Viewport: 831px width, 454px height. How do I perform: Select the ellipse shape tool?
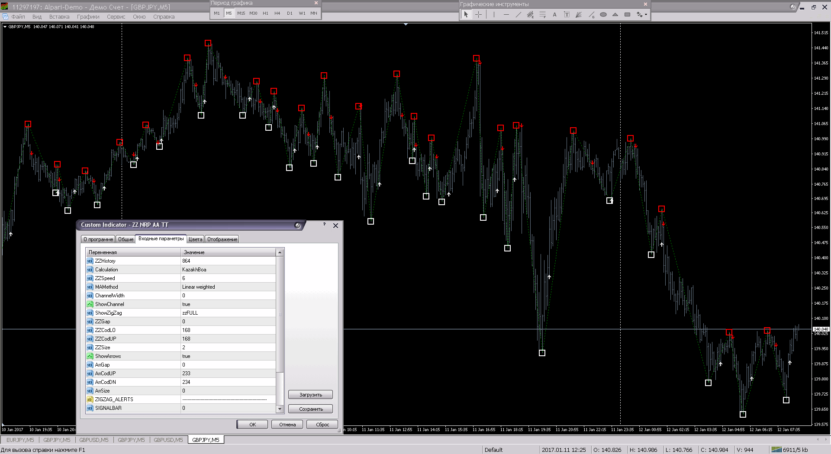603,15
